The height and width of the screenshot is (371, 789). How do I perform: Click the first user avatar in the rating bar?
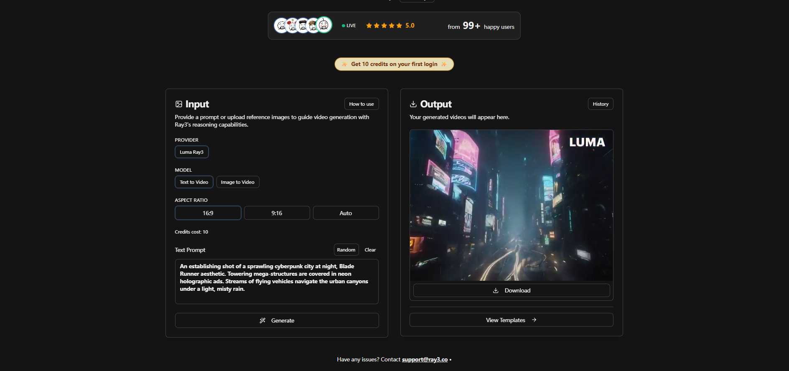click(x=281, y=26)
